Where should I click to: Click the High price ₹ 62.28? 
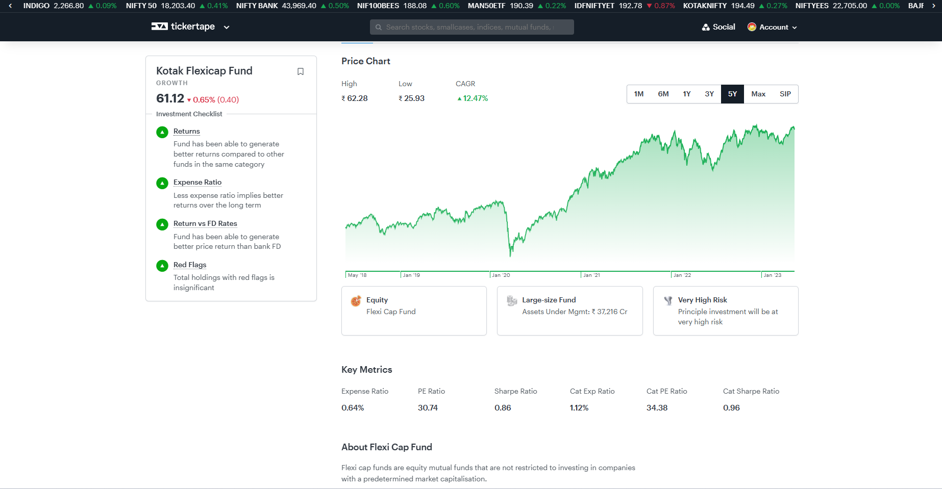coord(355,98)
